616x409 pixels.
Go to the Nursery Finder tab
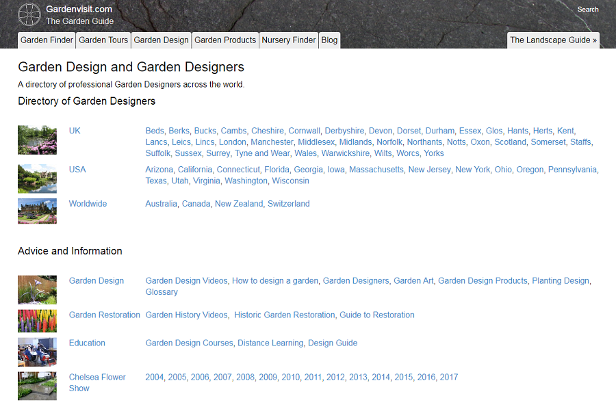click(x=289, y=40)
